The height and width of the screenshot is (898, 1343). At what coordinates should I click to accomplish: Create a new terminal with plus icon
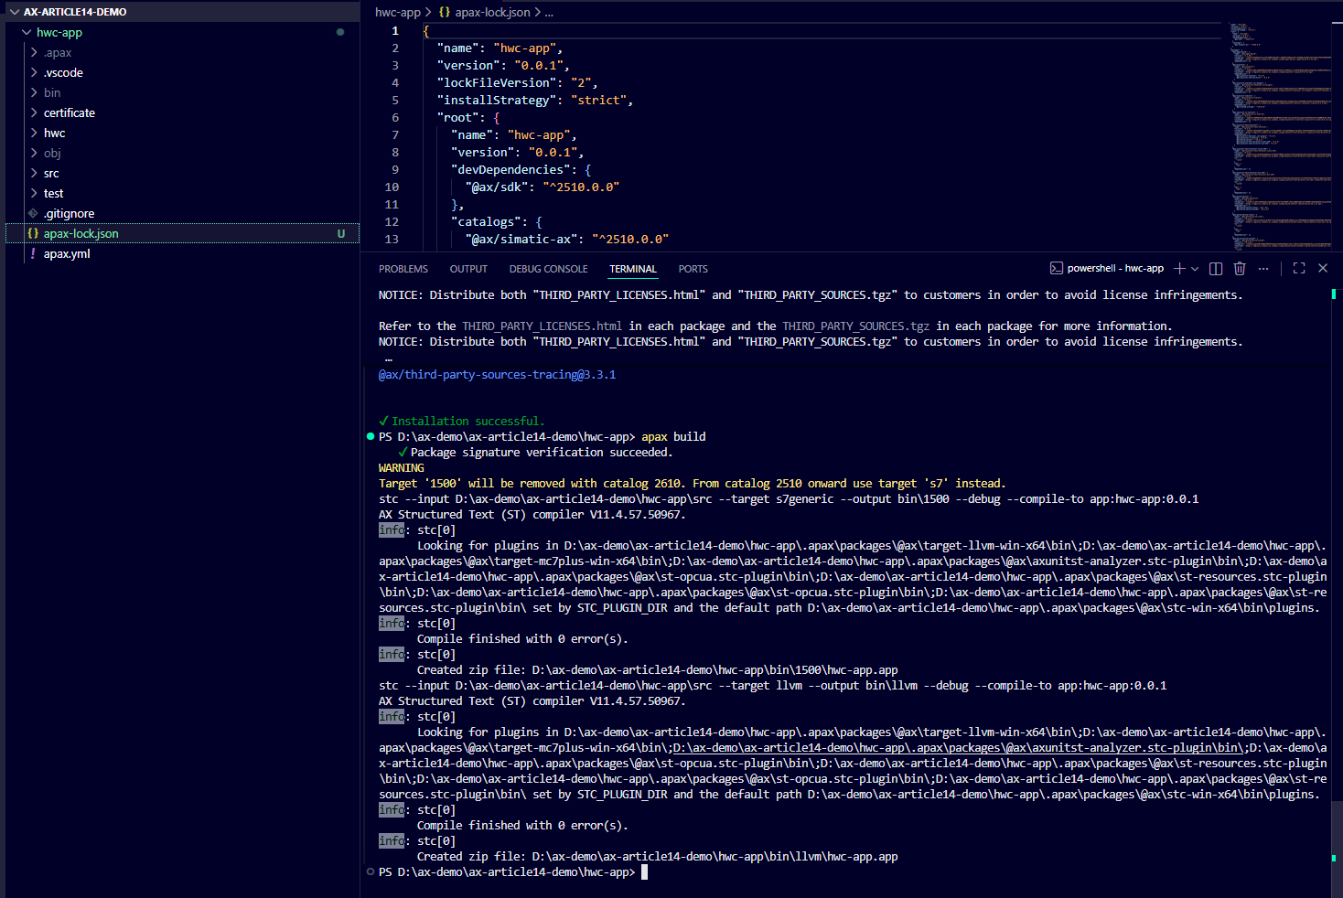pyautogui.click(x=1179, y=268)
